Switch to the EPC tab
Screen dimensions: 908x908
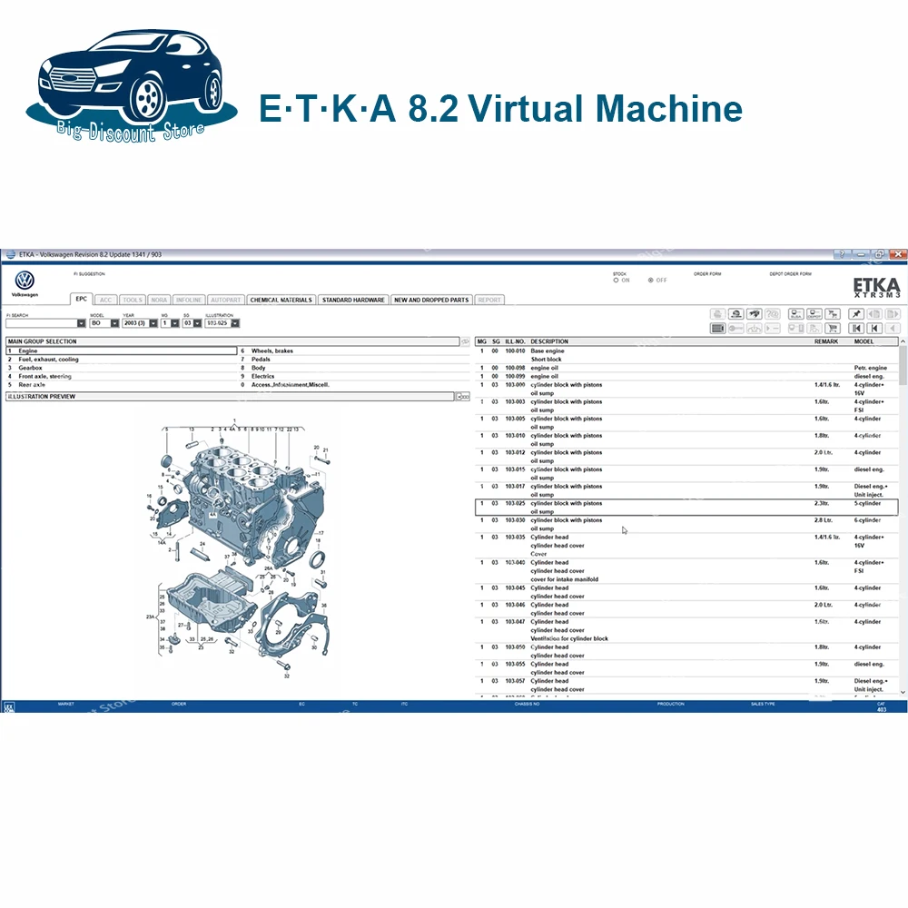pyautogui.click(x=81, y=299)
